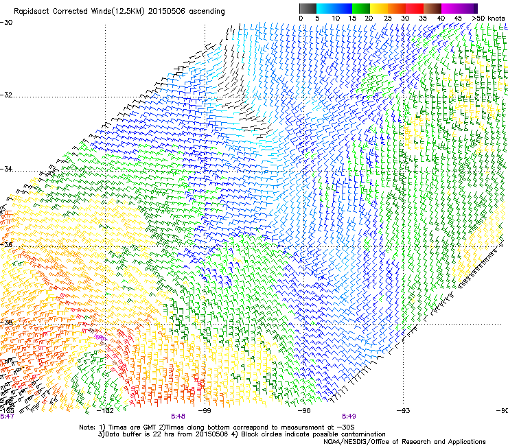Image resolution: width=508 pixels, height=446 pixels.
Task: Select the red 30-35 knots legend swatch
Action: 415,8
